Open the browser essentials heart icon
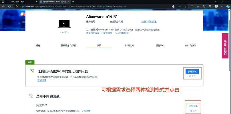This screenshot has height=114, width=231. tap(210, 7)
